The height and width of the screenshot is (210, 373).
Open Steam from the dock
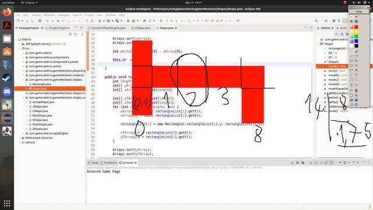(x=7, y=78)
